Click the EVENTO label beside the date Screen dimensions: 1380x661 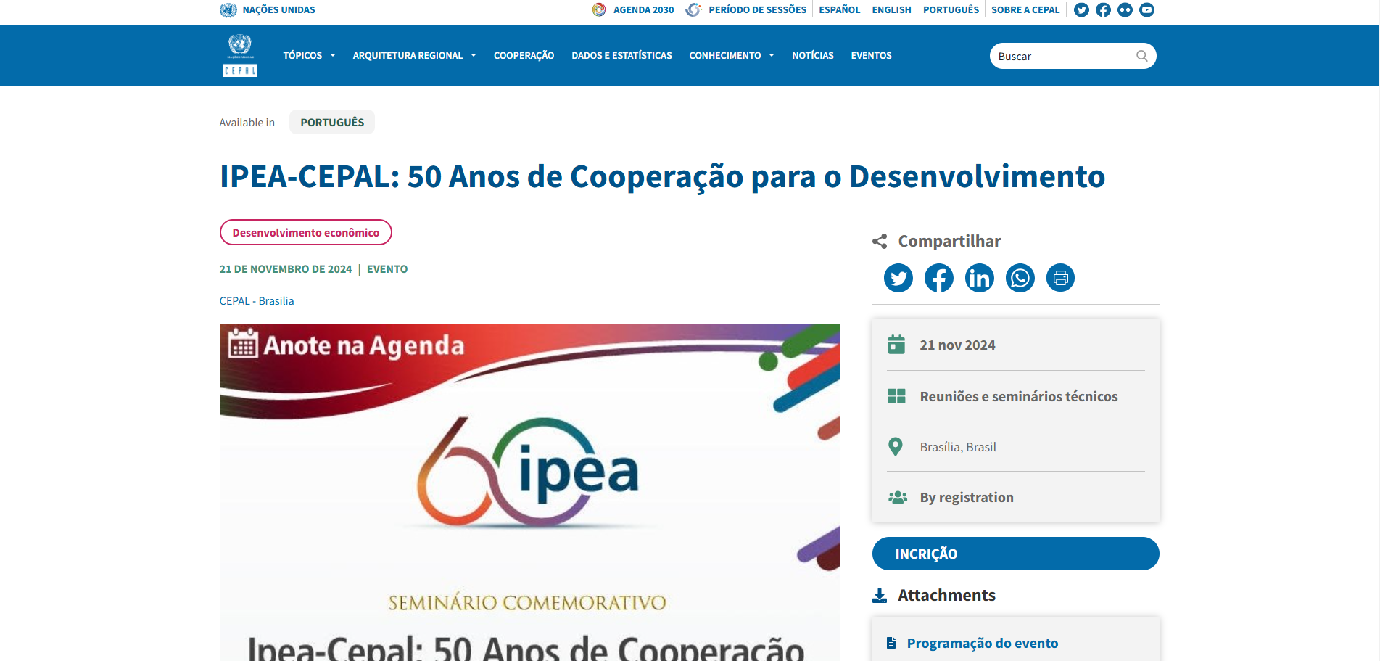click(387, 269)
